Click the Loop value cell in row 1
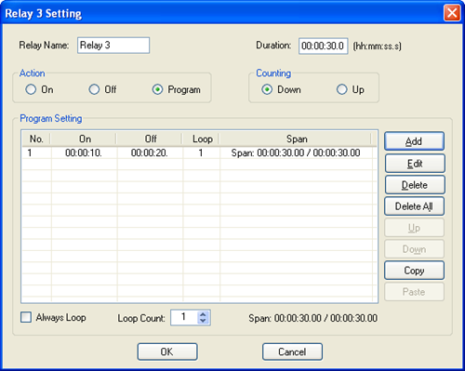Screen dimensions: 465x371 [x=201, y=152]
